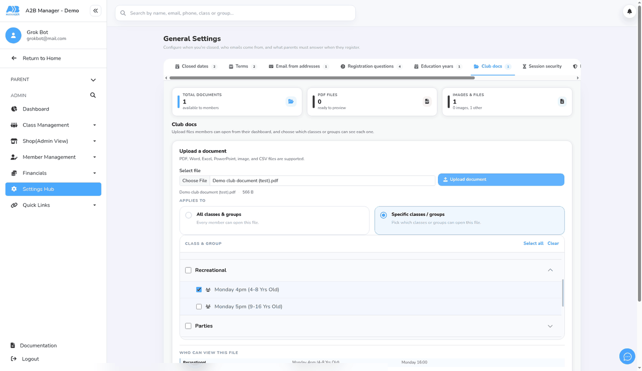Viewport: 642px width, 371px height.
Task: Check Monday 5pm (9-16 Yrs Old)
Action: (x=199, y=307)
